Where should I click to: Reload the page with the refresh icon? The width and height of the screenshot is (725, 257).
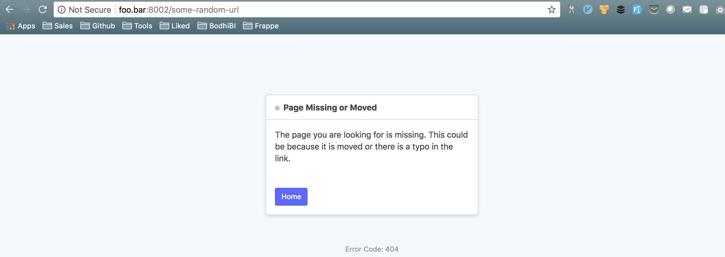coord(43,10)
